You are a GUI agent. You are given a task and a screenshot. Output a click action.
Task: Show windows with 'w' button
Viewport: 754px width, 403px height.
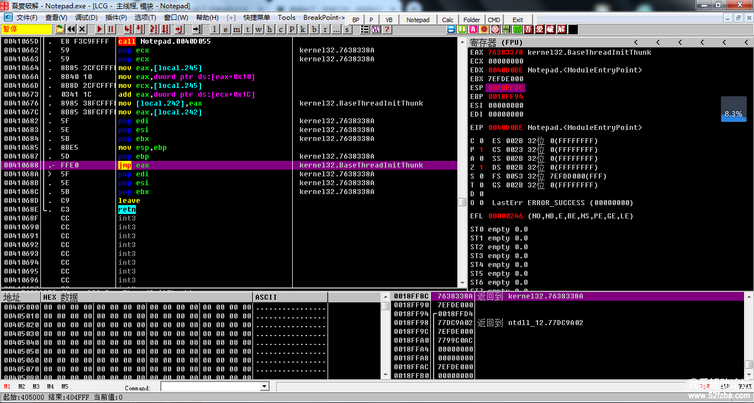[x=259, y=29]
